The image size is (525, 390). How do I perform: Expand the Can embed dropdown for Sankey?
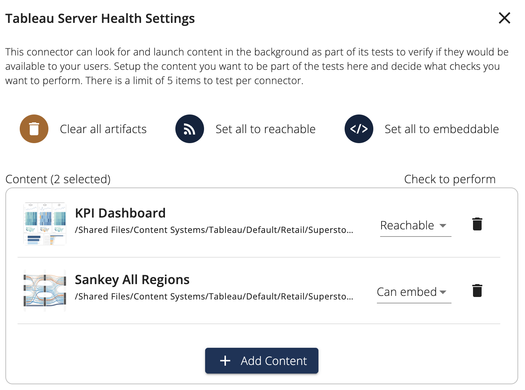click(x=413, y=292)
